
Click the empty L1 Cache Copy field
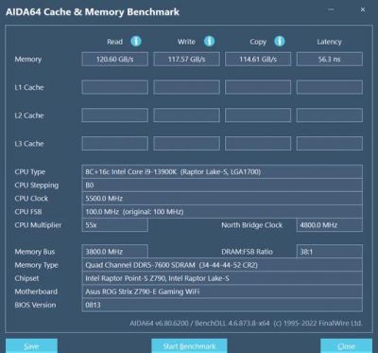(x=258, y=87)
